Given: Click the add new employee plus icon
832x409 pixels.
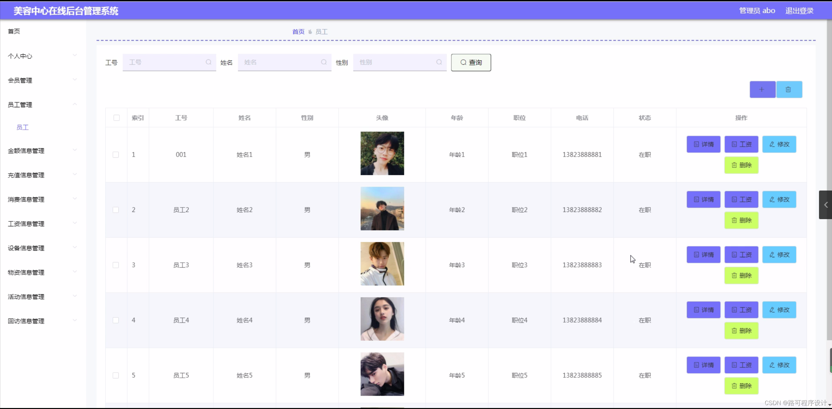Looking at the screenshot, I should coord(761,89).
